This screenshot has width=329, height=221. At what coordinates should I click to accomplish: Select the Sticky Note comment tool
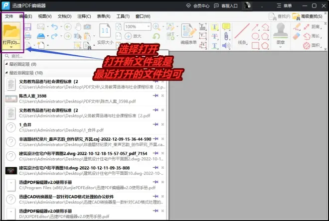pos(226,26)
